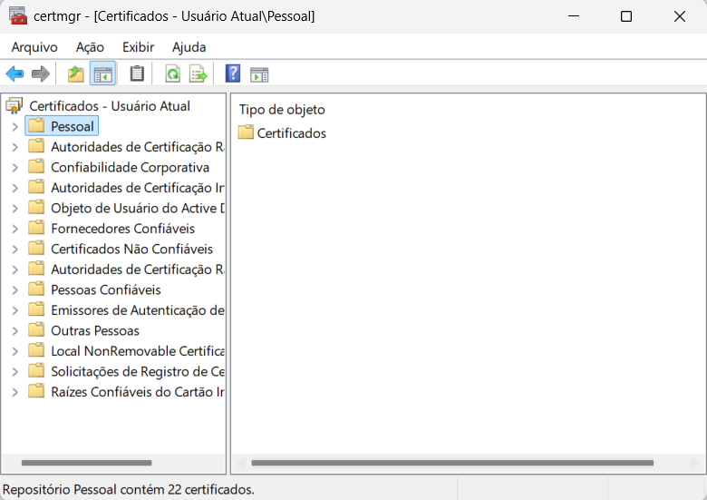Click the Local NonRemovable folder icon

pyautogui.click(x=36, y=350)
